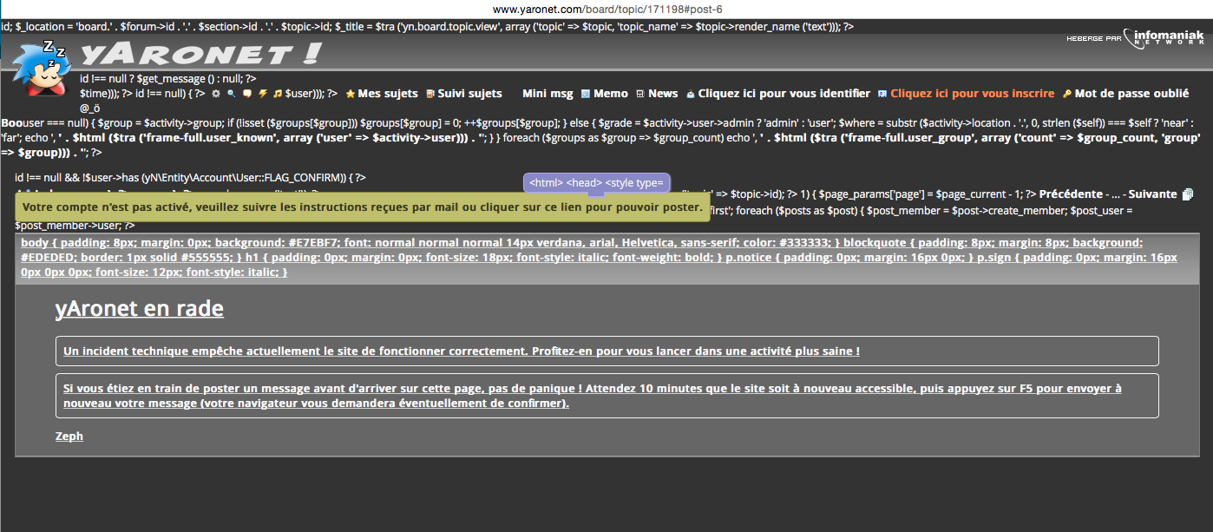Click the key icon for forgotten password
Image resolution: width=1213 pixels, height=532 pixels.
point(1067,94)
